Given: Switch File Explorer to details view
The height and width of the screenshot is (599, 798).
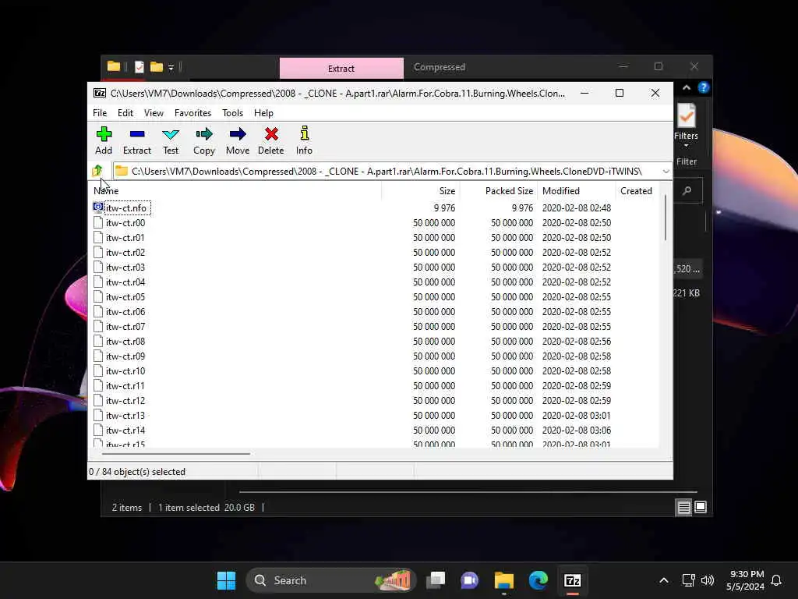Looking at the screenshot, I should pos(683,507).
